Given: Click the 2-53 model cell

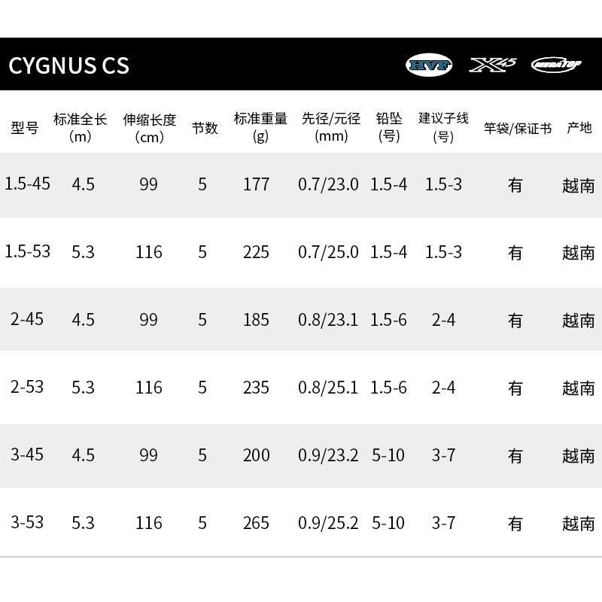Looking at the screenshot, I should tap(27, 387).
